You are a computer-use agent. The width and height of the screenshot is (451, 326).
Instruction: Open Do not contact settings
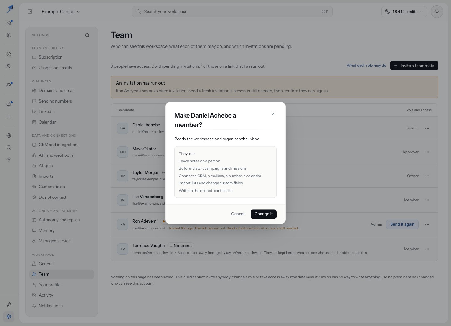pos(62,197)
